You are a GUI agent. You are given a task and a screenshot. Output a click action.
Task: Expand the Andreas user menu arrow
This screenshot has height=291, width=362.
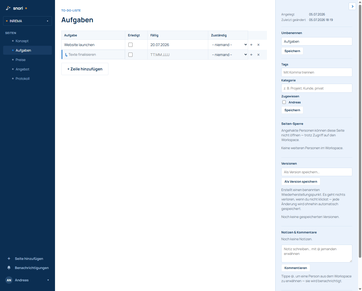[48, 280]
